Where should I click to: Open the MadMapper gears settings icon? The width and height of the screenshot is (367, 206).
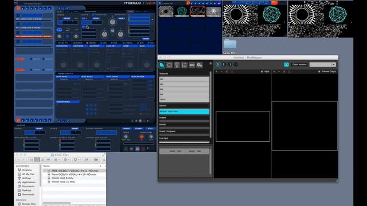200,65
